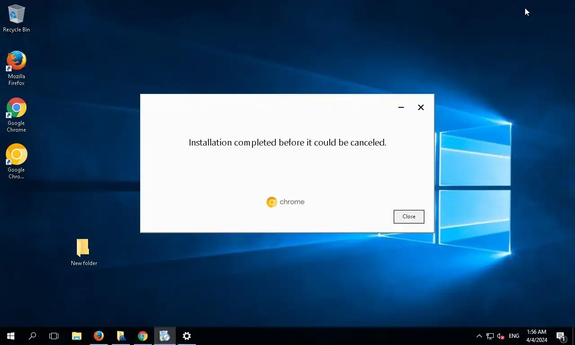575x345 pixels.
Task: Open Settings gear on the taskbar
Action: 187,336
